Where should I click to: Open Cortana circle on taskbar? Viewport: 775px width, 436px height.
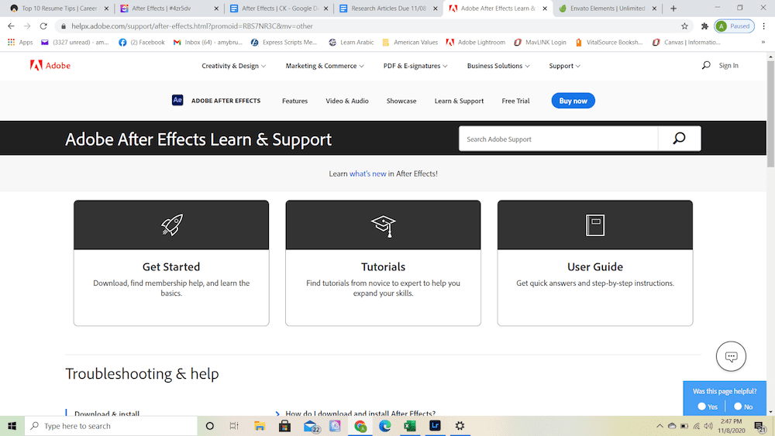pyautogui.click(x=209, y=426)
